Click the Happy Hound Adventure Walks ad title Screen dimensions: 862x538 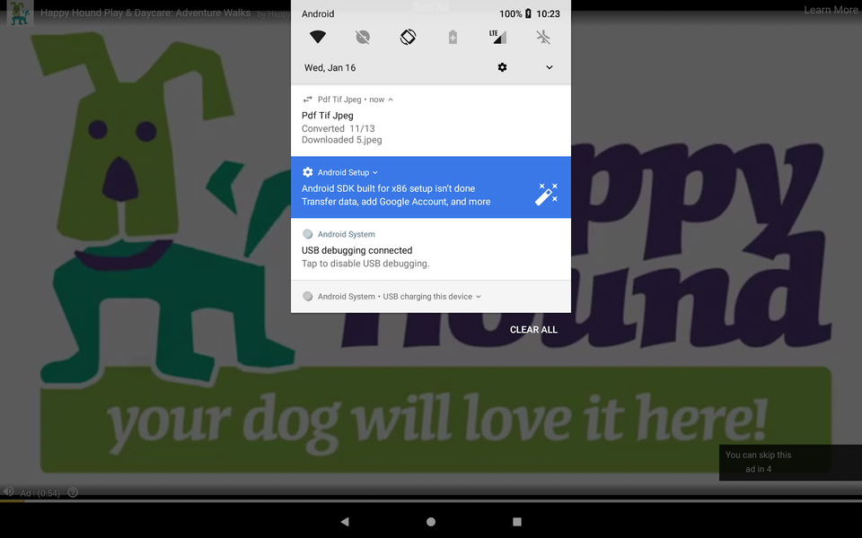145,13
